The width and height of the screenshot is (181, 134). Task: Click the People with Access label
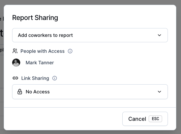coord(42,51)
